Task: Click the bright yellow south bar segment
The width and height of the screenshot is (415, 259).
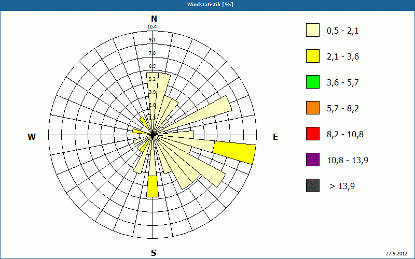Action: [x=153, y=186]
